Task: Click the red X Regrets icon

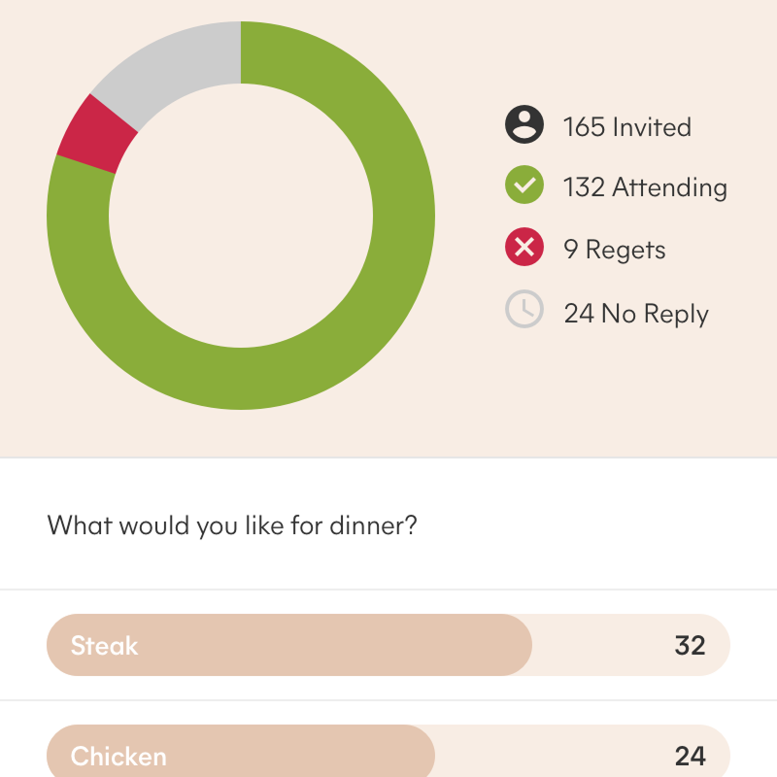Action: [x=524, y=247]
